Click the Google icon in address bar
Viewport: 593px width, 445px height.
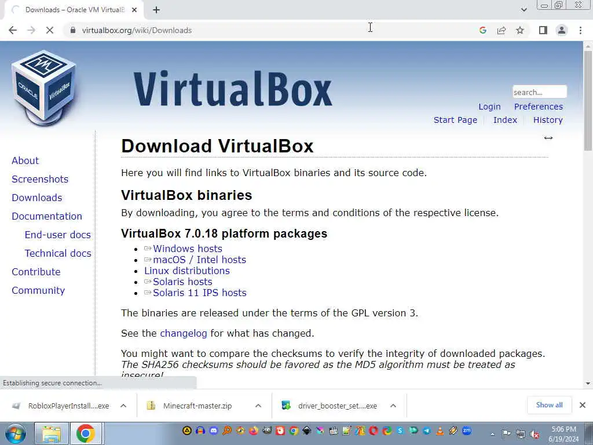[x=482, y=30]
